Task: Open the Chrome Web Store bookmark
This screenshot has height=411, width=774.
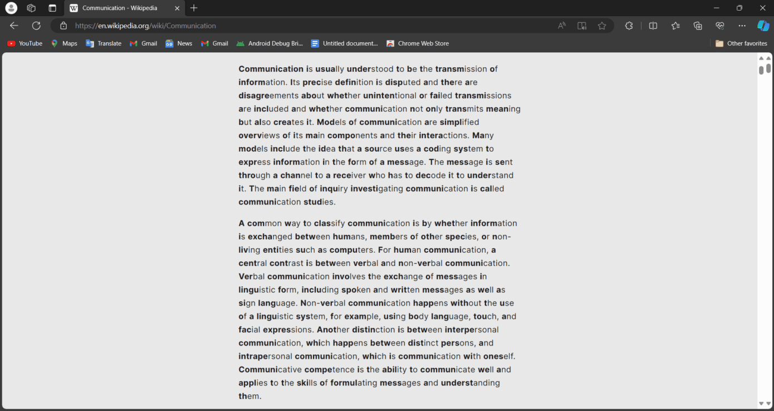Action: pyautogui.click(x=418, y=43)
